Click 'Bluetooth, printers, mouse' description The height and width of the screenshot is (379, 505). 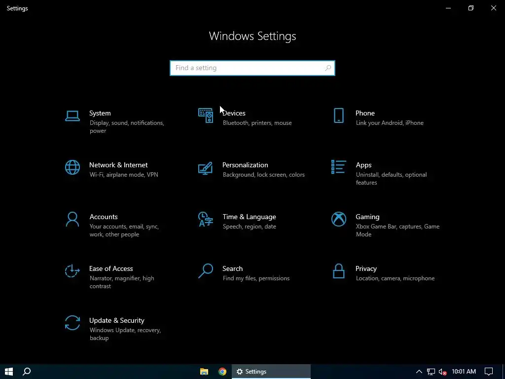pyautogui.click(x=257, y=123)
